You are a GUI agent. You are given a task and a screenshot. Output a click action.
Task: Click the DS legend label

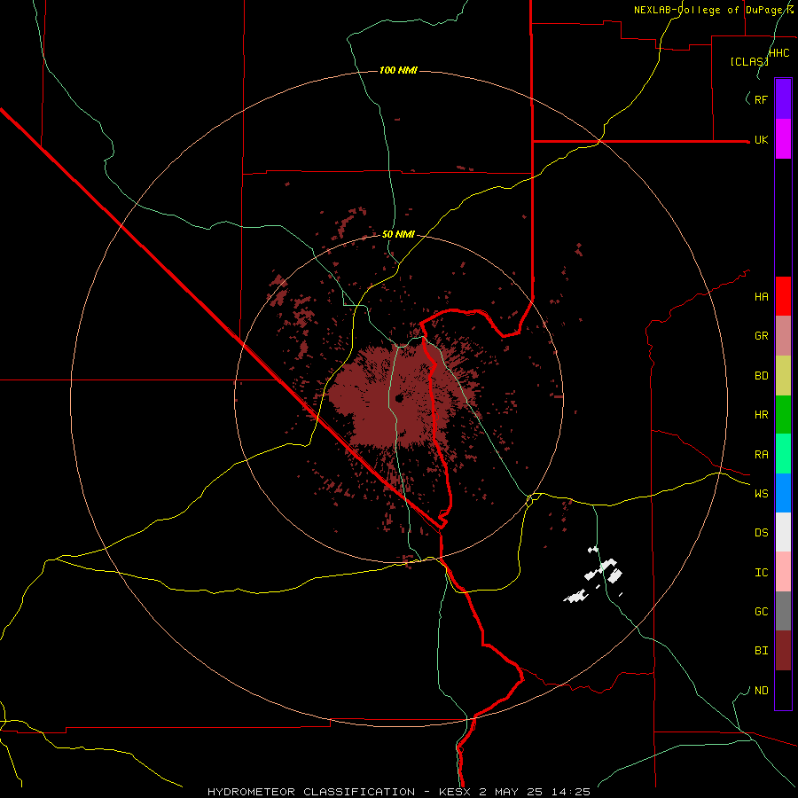[x=761, y=533]
